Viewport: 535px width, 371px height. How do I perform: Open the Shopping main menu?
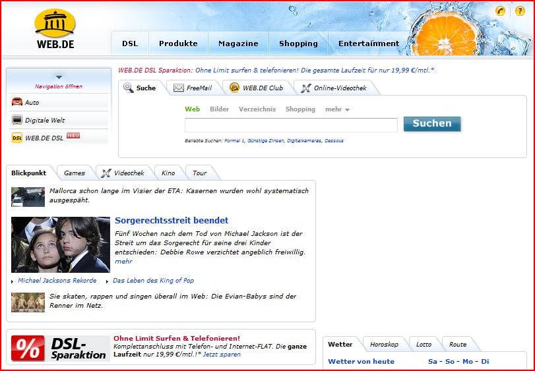click(298, 43)
